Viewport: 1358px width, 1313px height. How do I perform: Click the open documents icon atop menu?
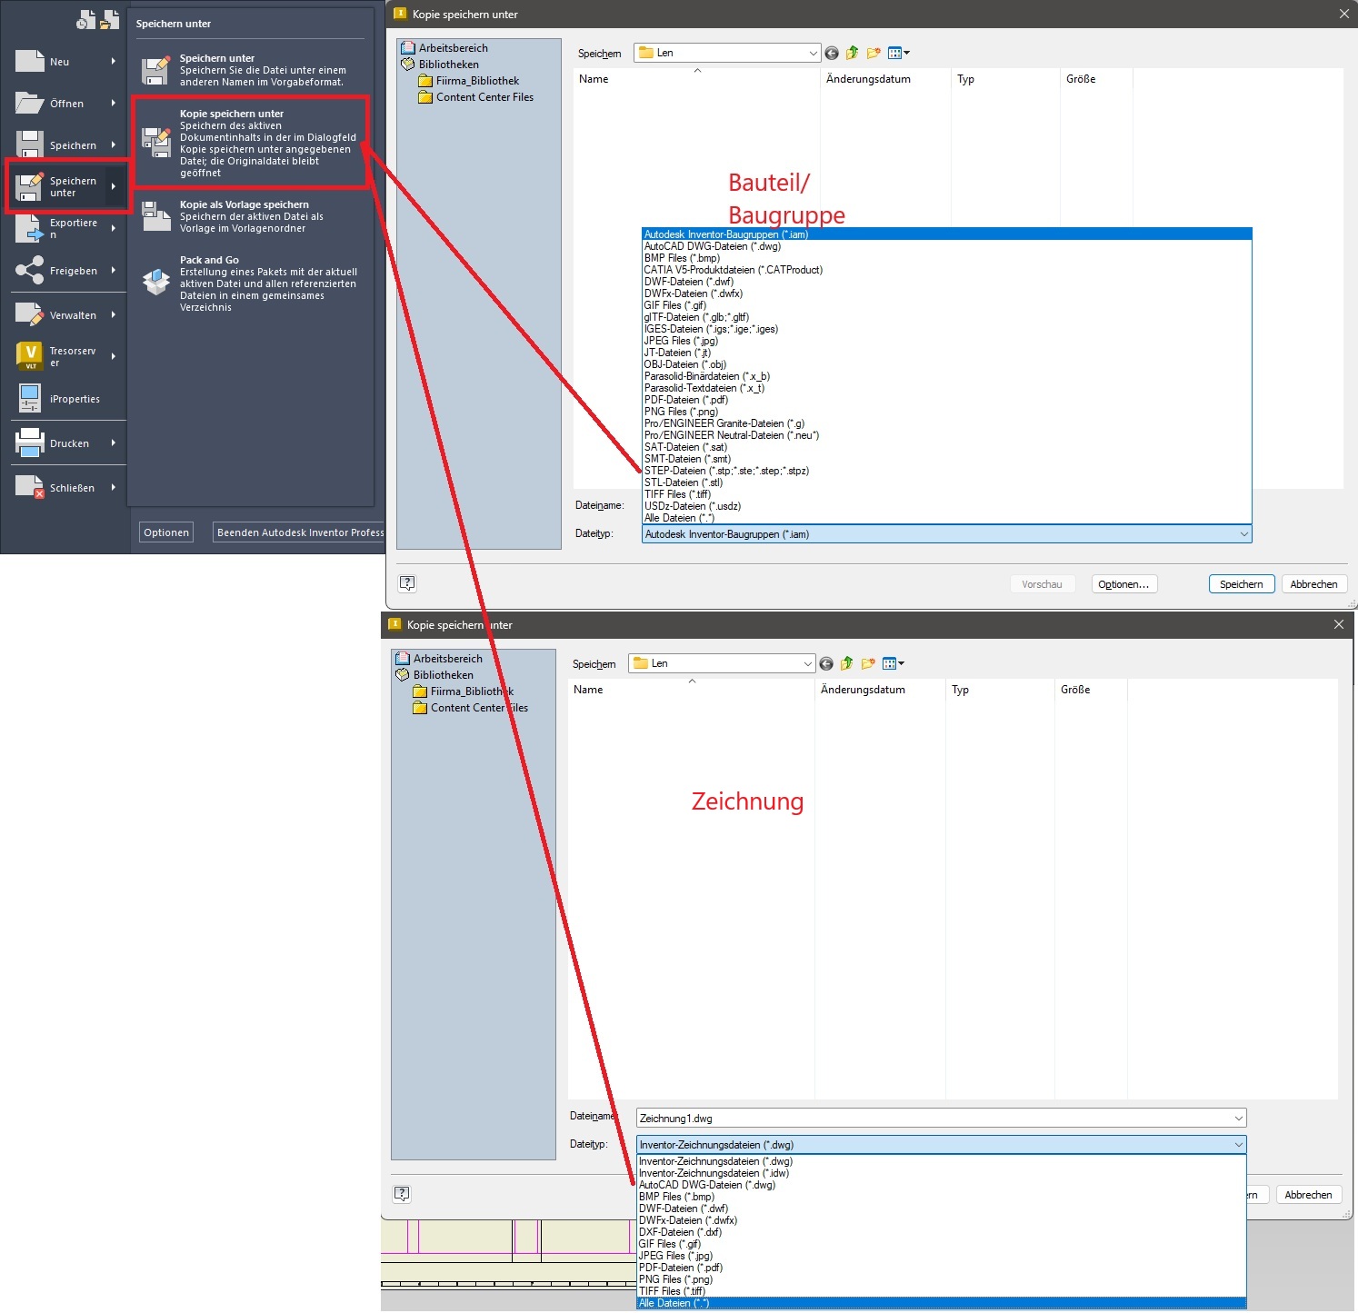[110, 20]
